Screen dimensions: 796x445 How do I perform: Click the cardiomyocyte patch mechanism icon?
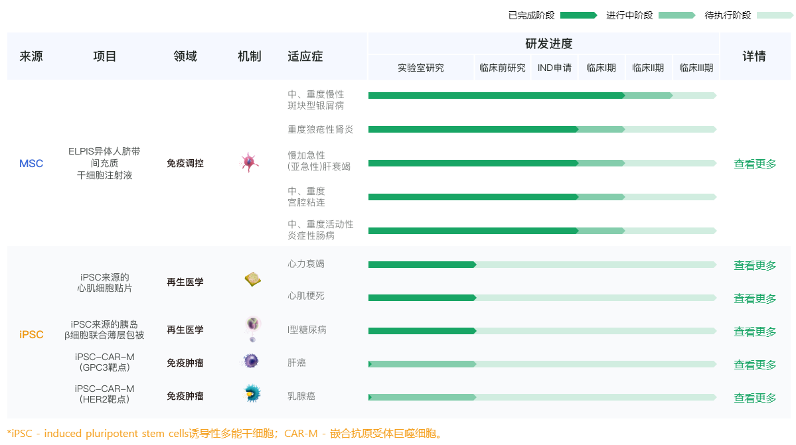tap(252, 279)
